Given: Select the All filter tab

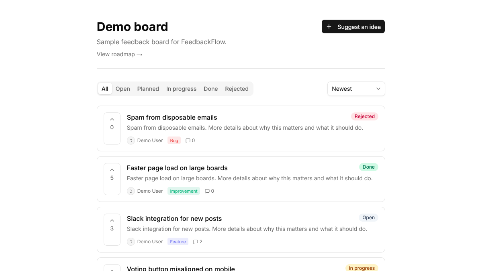Looking at the screenshot, I should 105,89.
